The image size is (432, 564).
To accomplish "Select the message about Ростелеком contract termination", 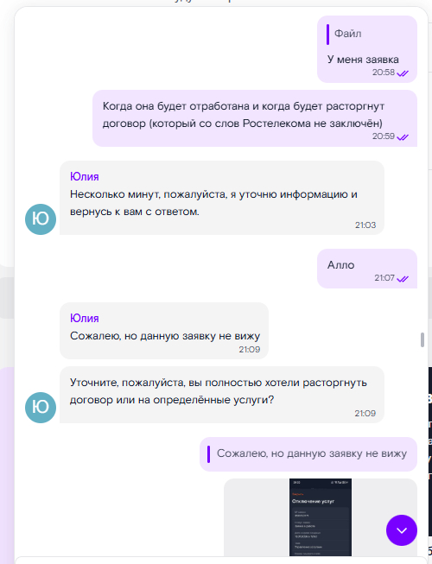I will [255, 118].
